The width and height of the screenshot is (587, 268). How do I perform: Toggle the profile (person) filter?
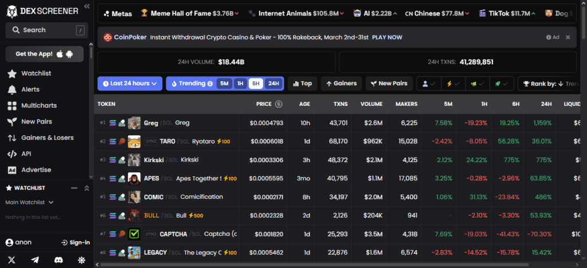[429, 84]
